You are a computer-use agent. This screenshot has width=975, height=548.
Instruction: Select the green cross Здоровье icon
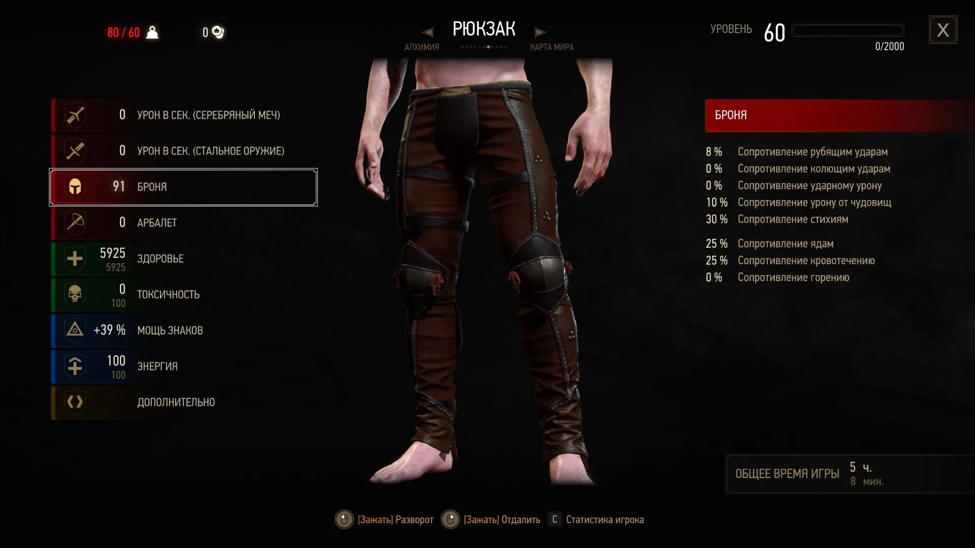pos(75,259)
